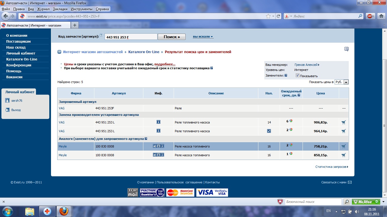Screen dimensions: 387x217
Task: Add the 758,21р. Meyle relay to cart
Action: coord(344,146)
